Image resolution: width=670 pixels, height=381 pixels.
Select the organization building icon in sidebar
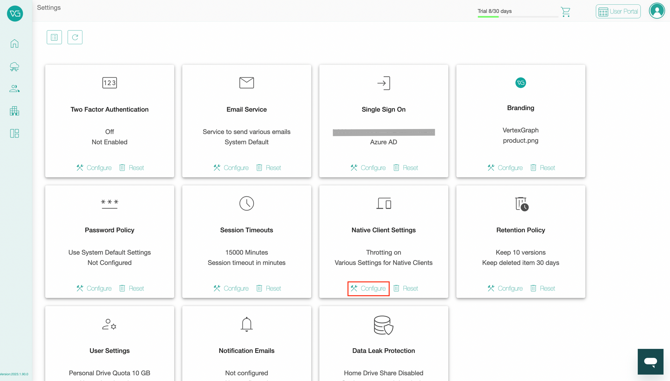(x=14, y=111)
